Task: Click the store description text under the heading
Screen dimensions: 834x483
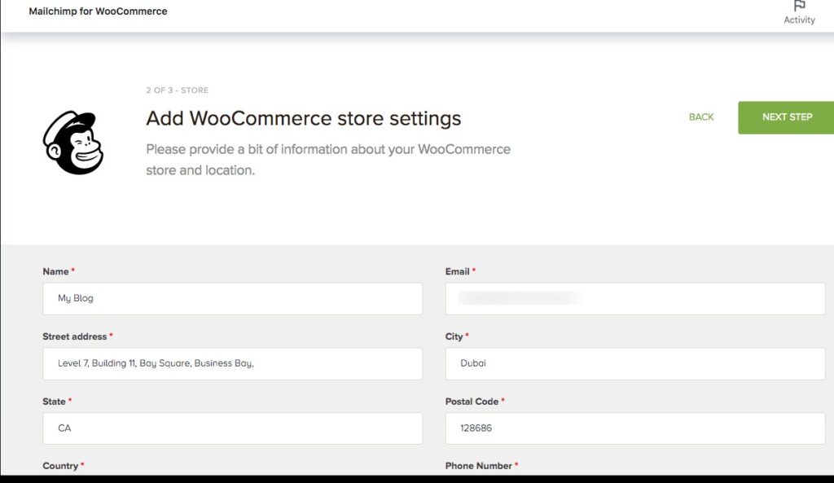Action: (x=327, y=159)
